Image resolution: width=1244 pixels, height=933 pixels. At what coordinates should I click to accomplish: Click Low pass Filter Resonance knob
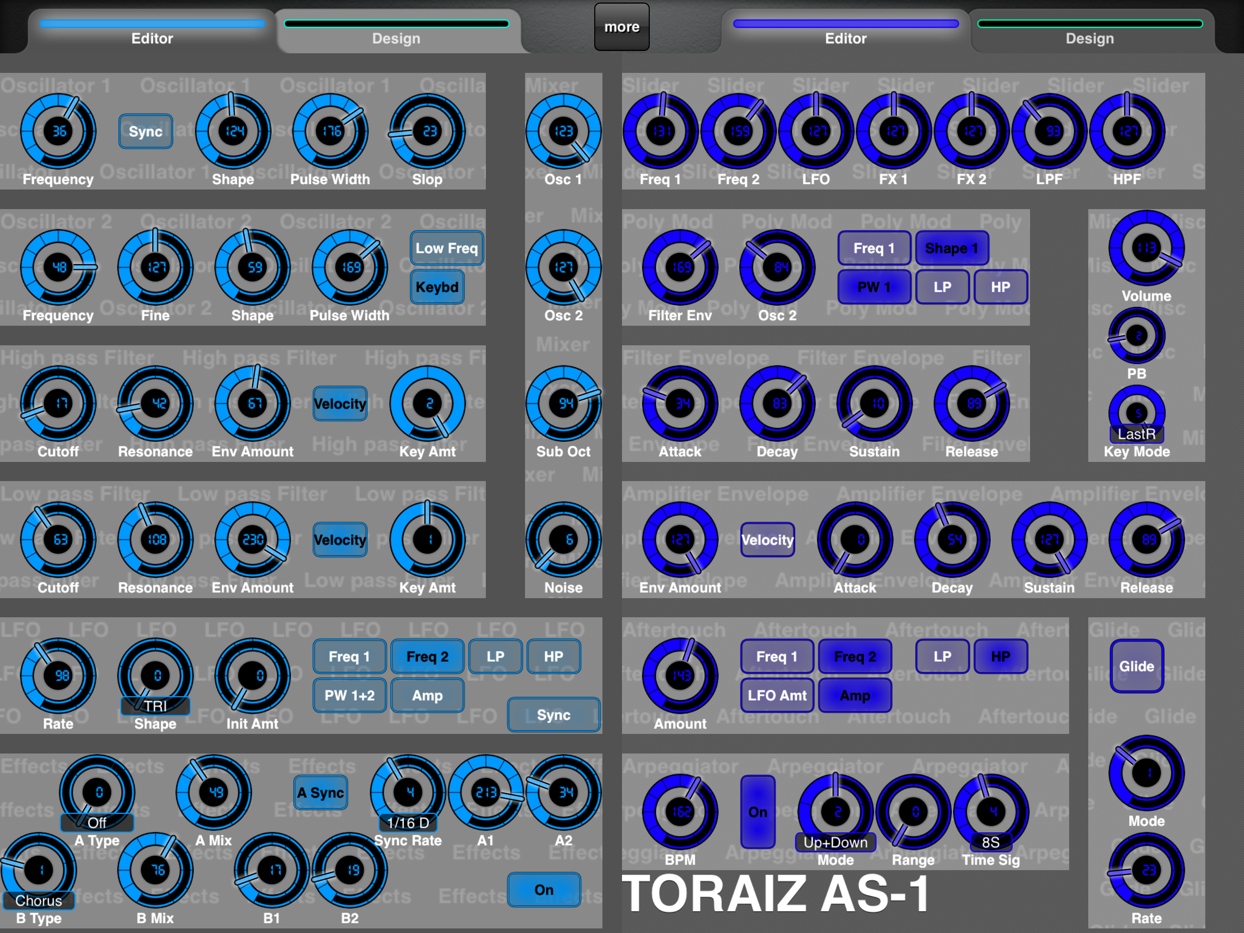[x=155, y=540]
